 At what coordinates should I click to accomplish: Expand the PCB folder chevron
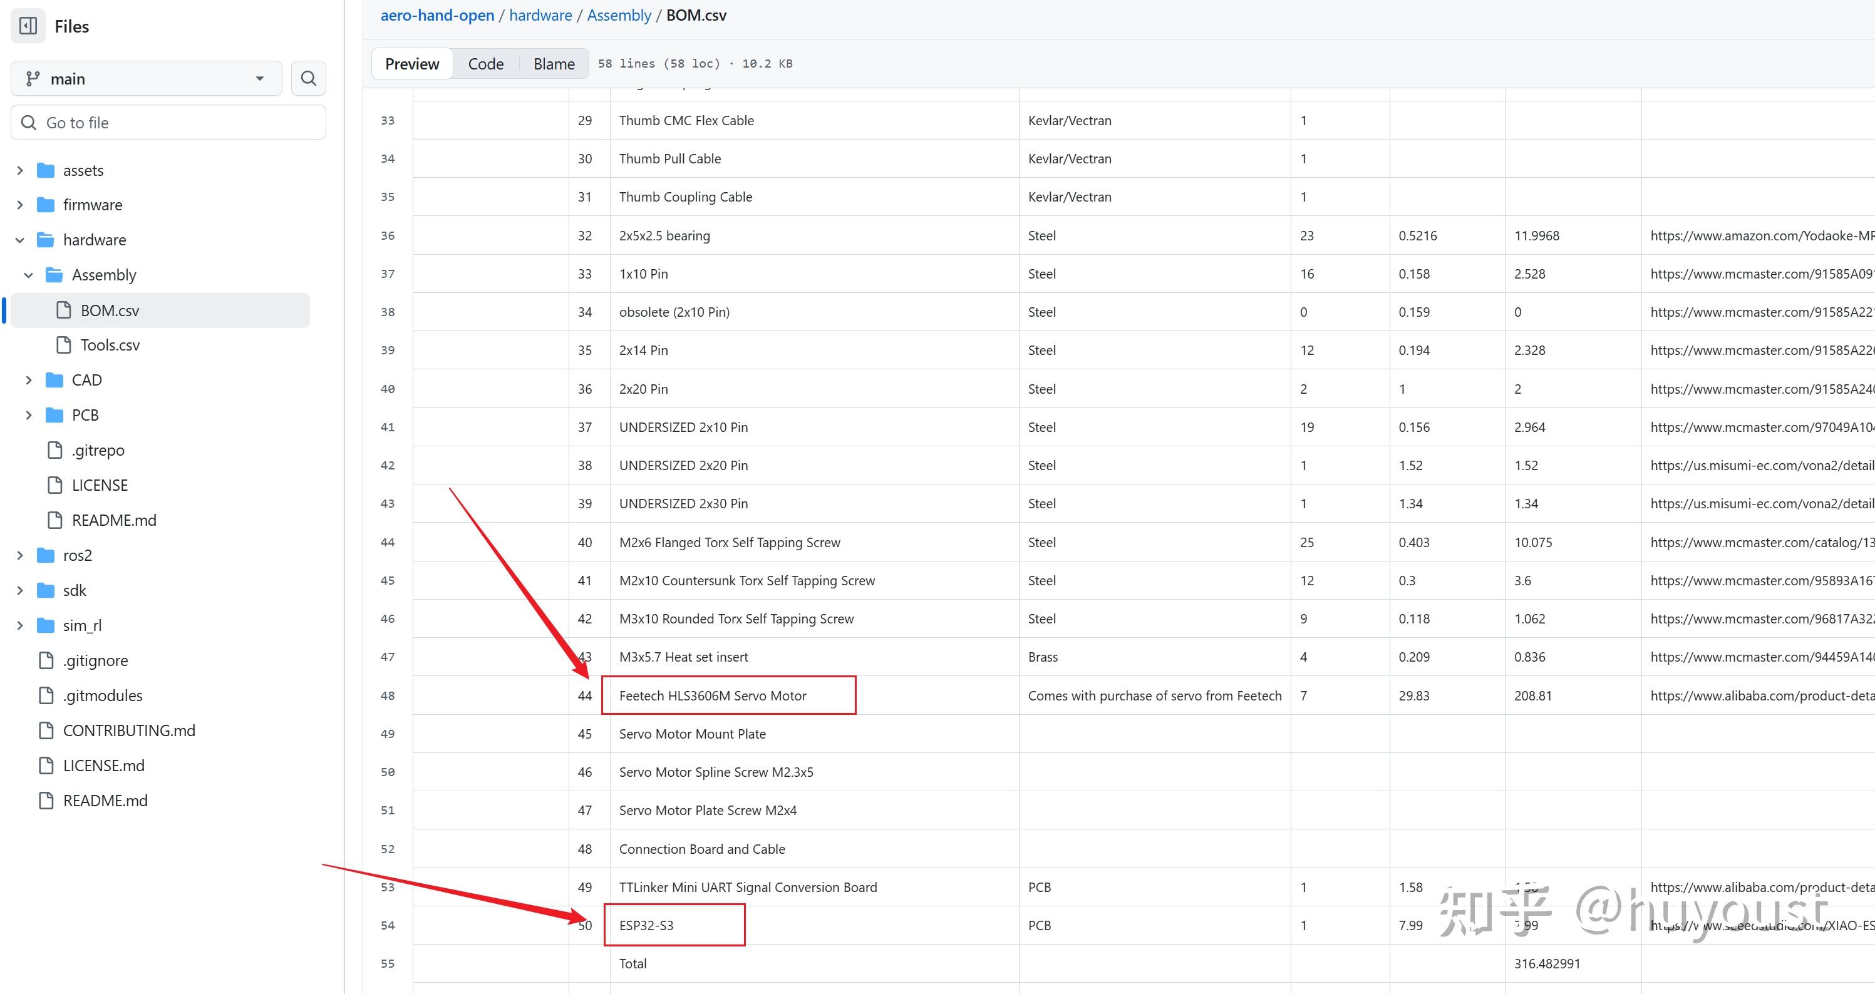click(29, 416)
